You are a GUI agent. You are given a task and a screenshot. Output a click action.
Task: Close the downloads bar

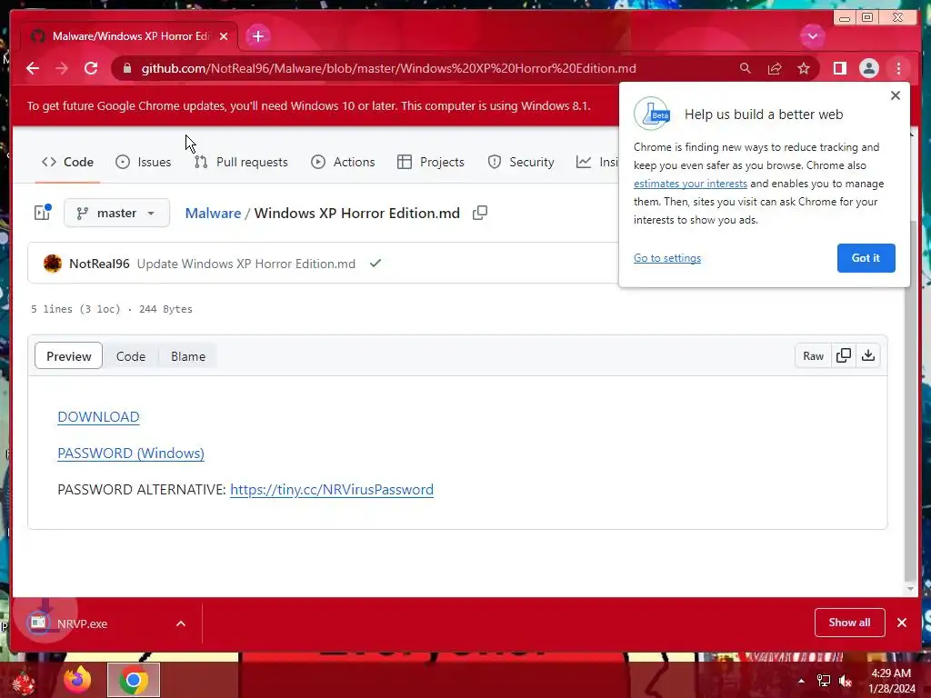coord(902,623)
